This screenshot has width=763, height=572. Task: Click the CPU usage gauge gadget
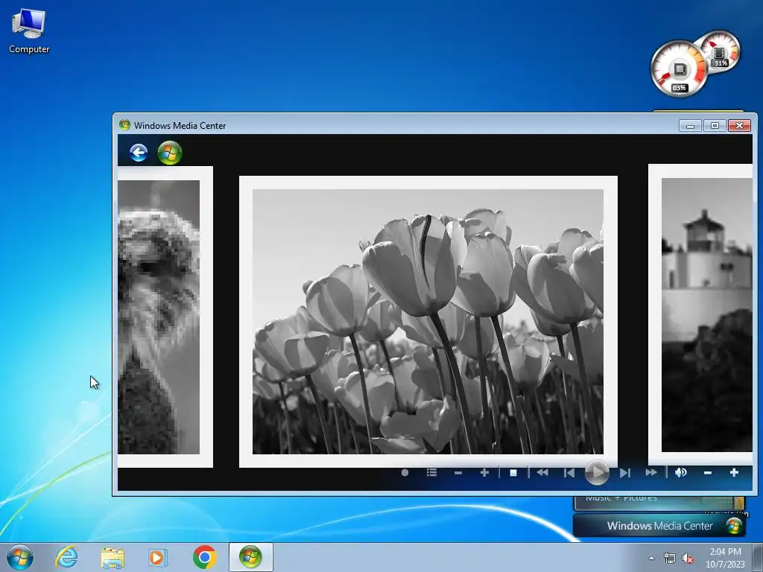pos(678,69)
